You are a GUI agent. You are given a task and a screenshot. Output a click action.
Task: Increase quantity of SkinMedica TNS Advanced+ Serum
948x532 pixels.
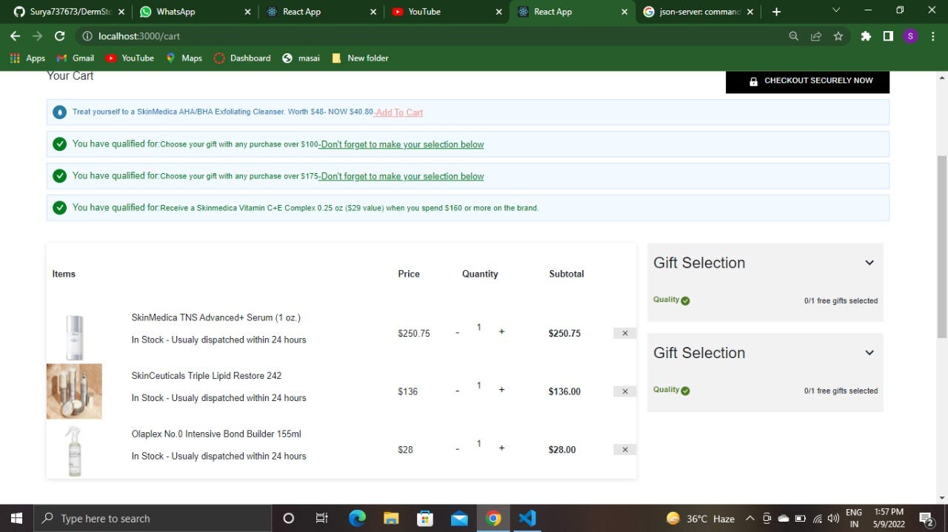[501, 331]
